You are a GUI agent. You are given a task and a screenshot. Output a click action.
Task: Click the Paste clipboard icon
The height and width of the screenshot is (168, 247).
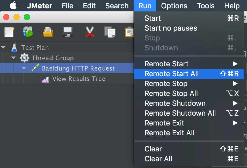click(x=129, y=32)
